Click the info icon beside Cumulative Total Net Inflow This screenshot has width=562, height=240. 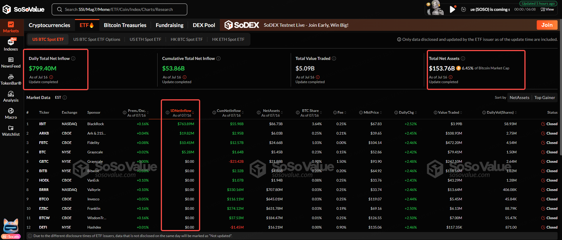click(x=218, y=58)
